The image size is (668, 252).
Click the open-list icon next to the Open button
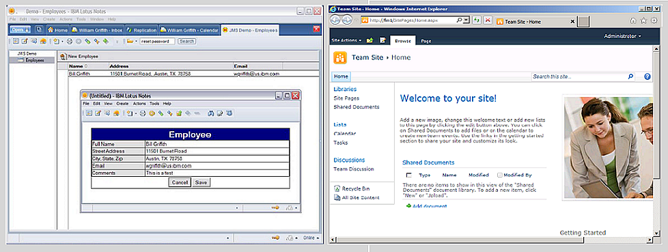pyautogui.click(x=39, y=30)
